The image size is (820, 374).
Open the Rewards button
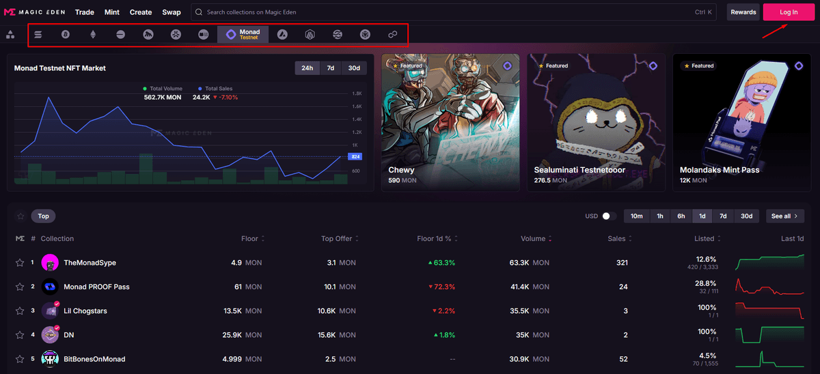click(x=743, y=12)
